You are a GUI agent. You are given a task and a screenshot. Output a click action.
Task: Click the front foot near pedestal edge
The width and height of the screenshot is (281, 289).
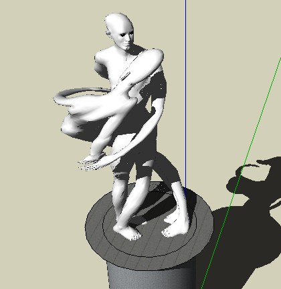pos(128,232)
